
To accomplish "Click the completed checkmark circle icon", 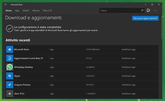I will (10, 28).
